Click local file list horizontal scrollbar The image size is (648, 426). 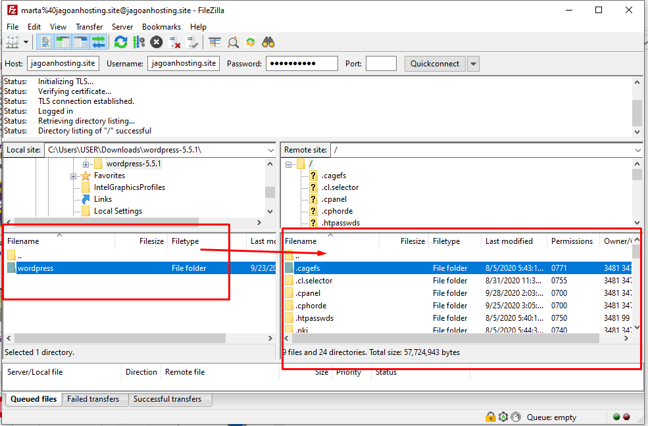click(x=120, y=339)
